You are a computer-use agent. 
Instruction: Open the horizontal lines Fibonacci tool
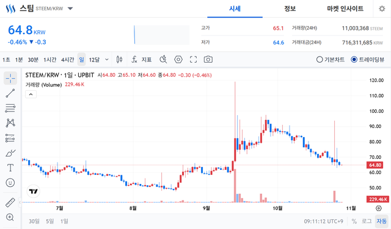10,108
